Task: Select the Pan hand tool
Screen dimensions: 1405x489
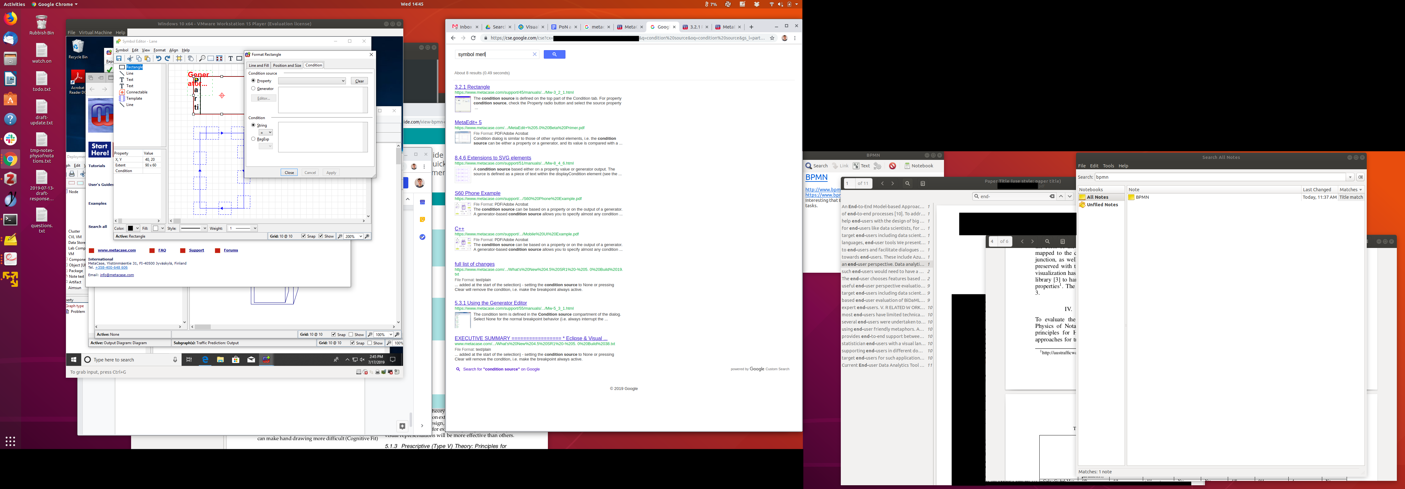Action: 191,58
